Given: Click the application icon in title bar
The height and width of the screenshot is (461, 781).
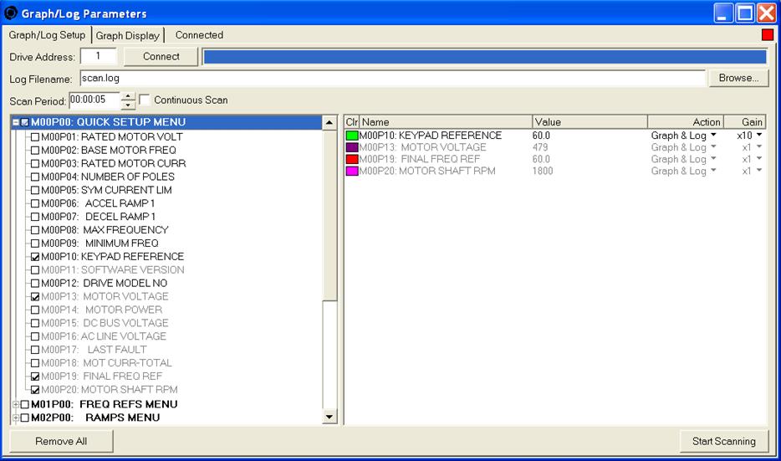Looking at the screenshot, I should (11, 13).
